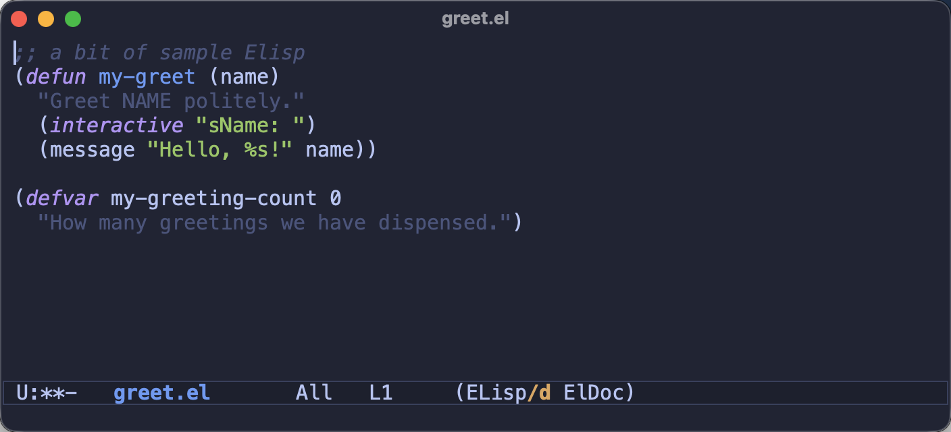Click the modified ** status indicator
Image resolution: width=951 pixels, height=432 pixels.
(53, 393)
